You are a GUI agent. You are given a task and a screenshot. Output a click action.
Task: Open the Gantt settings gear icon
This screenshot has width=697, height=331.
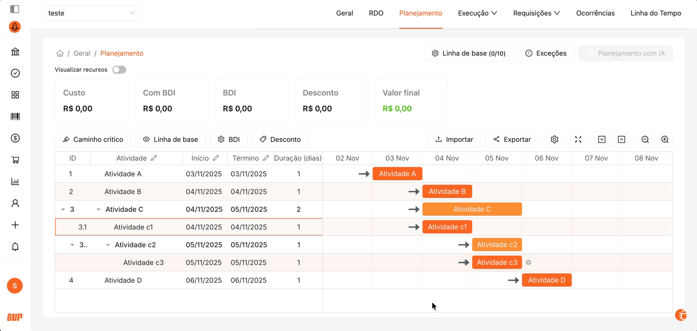pyautogui.click(x=555, y=139)
